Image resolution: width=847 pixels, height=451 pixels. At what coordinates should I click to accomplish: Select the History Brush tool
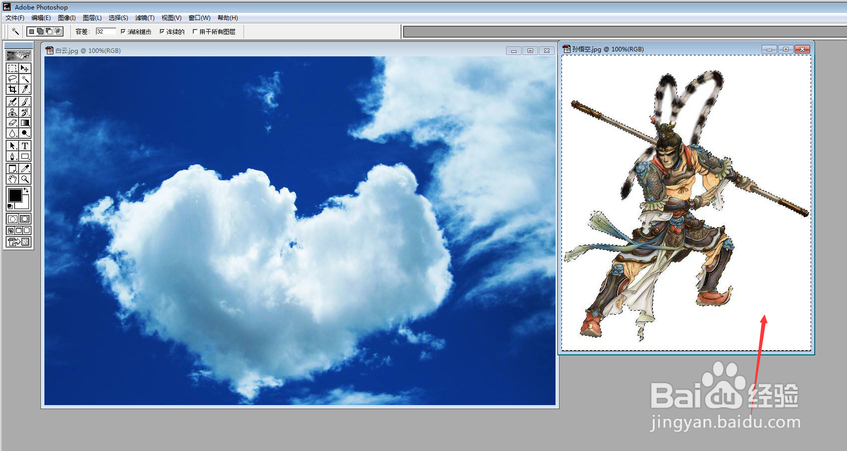(24, 112)
